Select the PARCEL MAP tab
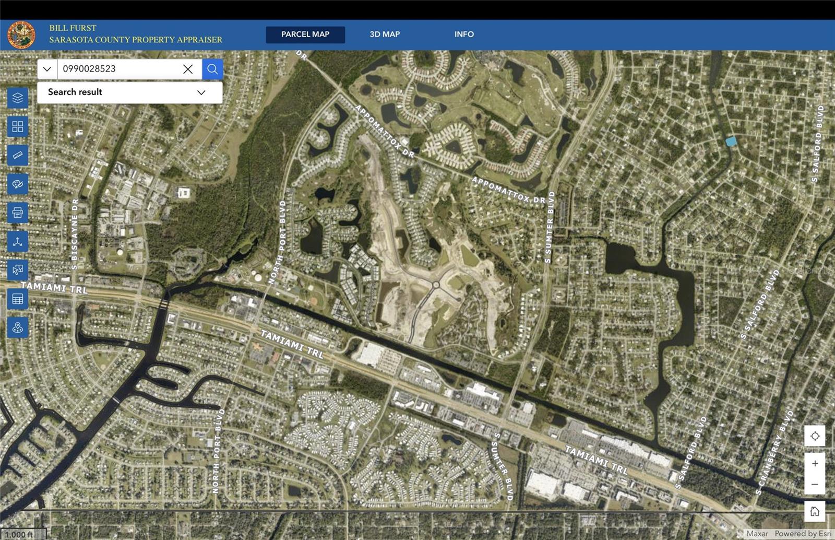This screenshot has width=835, height=540. pyautogui.click(x=305, y=34)
